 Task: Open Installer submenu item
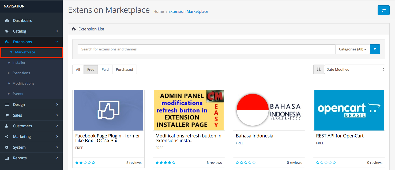point(31,63)
